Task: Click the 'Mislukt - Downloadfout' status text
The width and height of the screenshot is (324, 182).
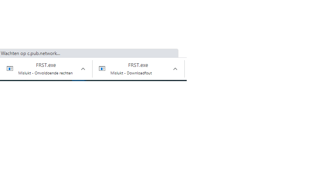Action: click(x=131, y=73)
